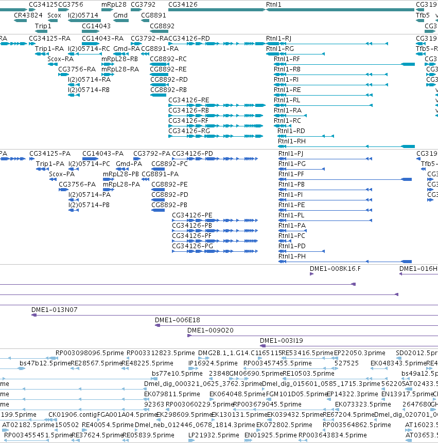Click EST RE40054.5prime

pos(108,425)
